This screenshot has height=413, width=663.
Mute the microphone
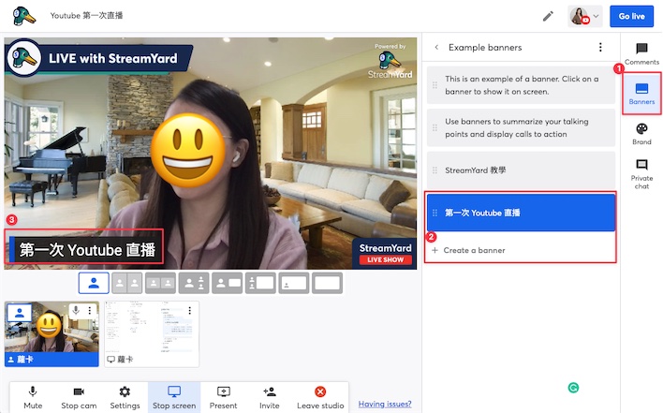[33, 398]
